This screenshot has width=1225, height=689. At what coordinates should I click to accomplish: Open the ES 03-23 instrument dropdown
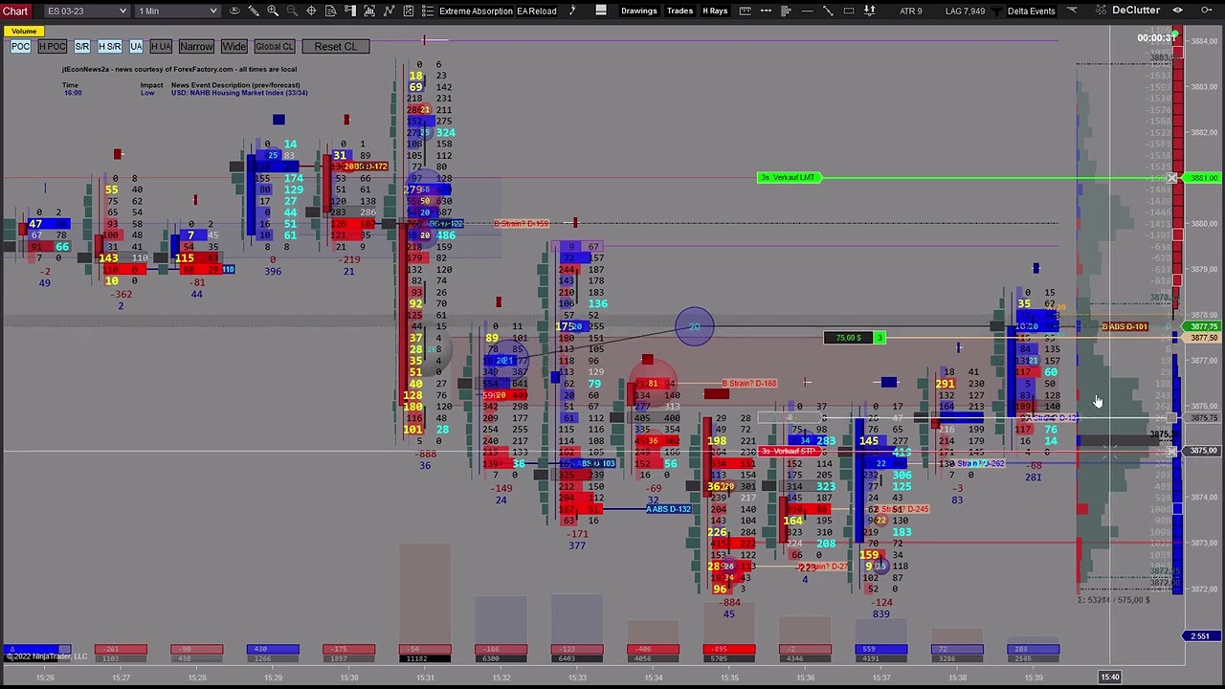pos(86,11)
